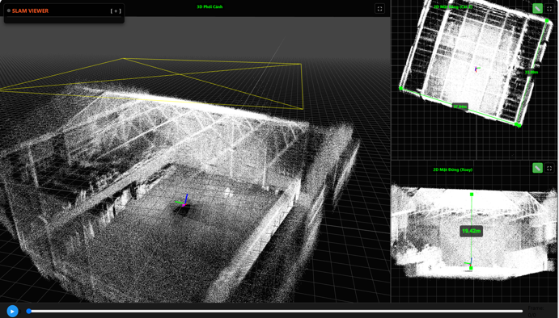The height and width of the screenshot is (318, 559).
Task: Select the 37.94m measurement label
Action: (459, 106)
